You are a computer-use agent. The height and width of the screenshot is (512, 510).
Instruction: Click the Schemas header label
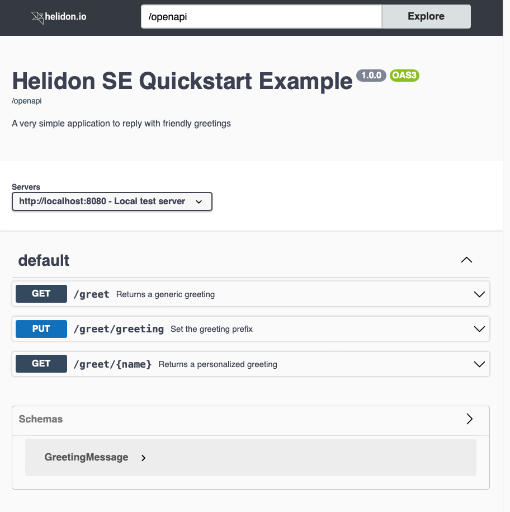[39, 419]
